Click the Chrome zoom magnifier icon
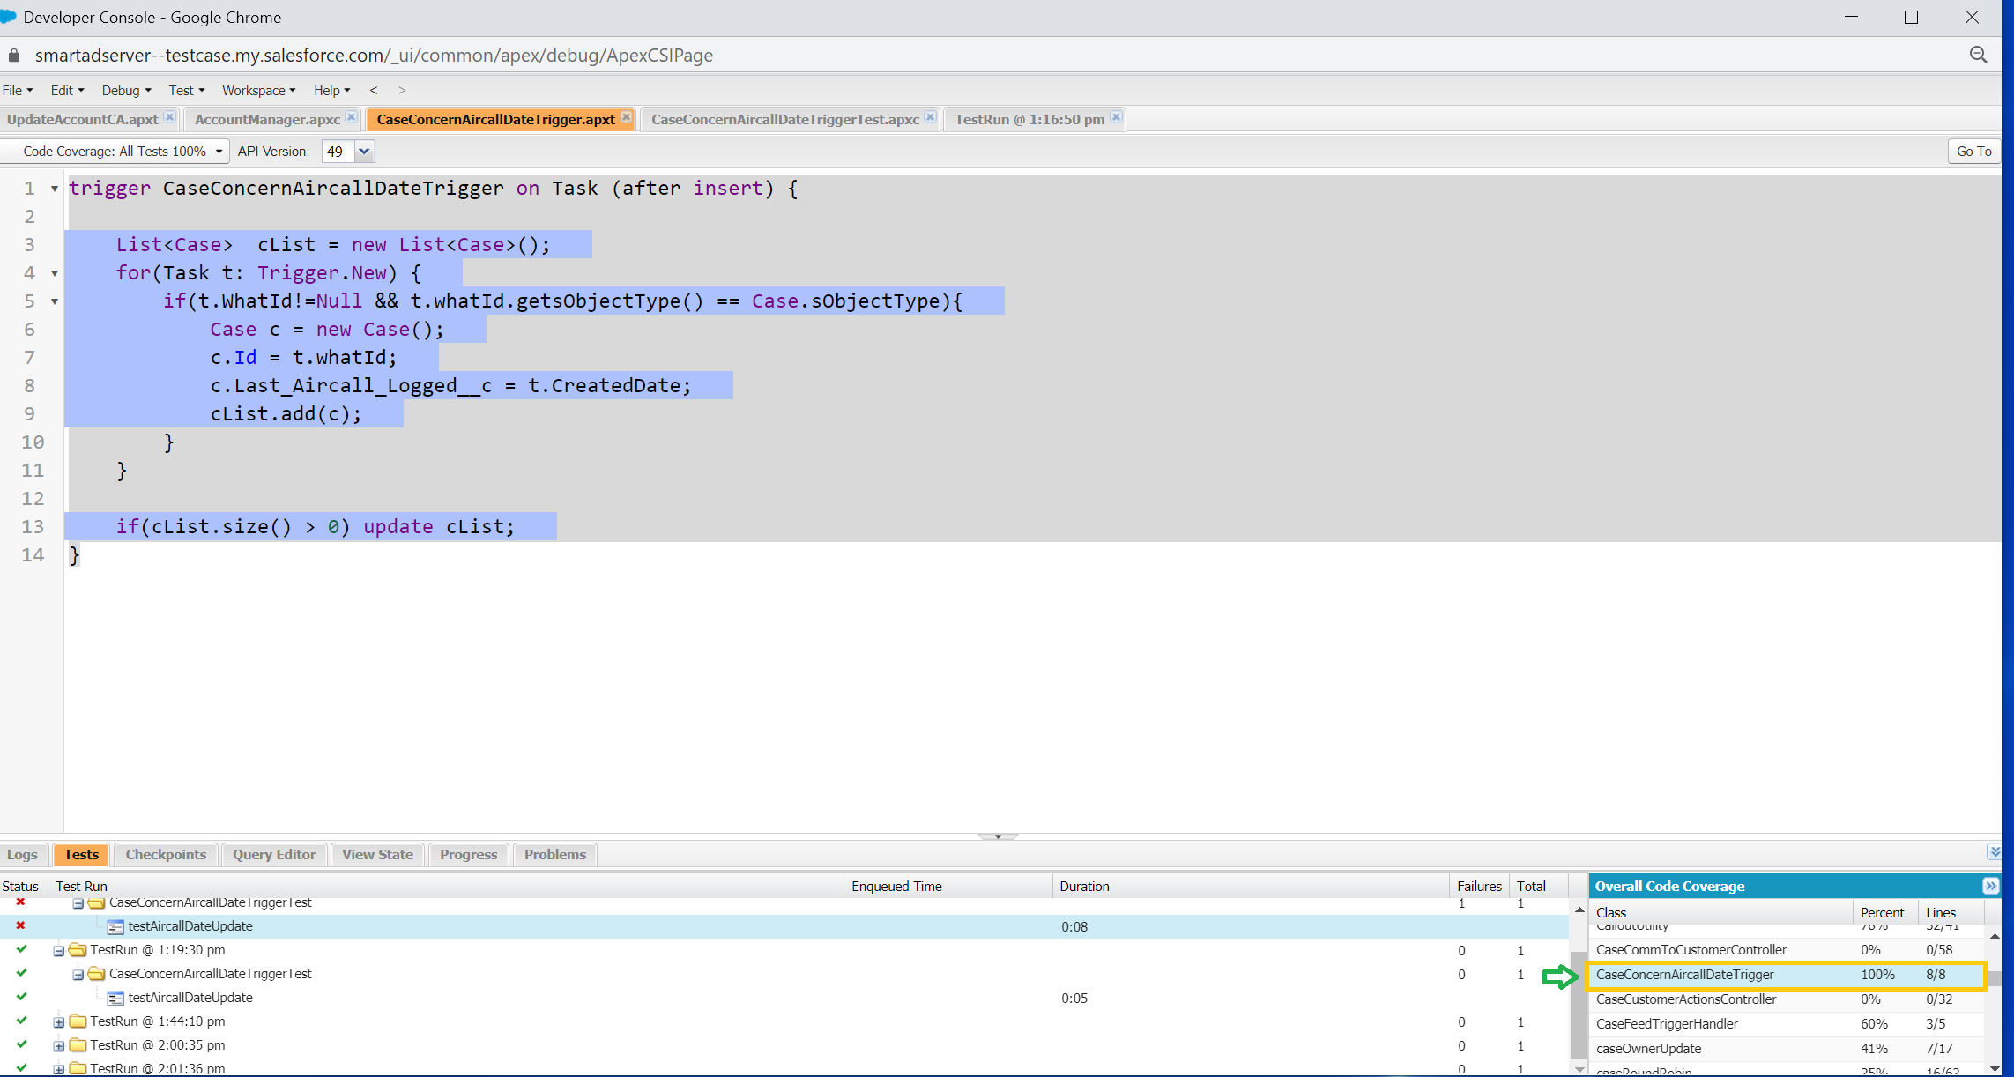 (x=1978, y=56)
